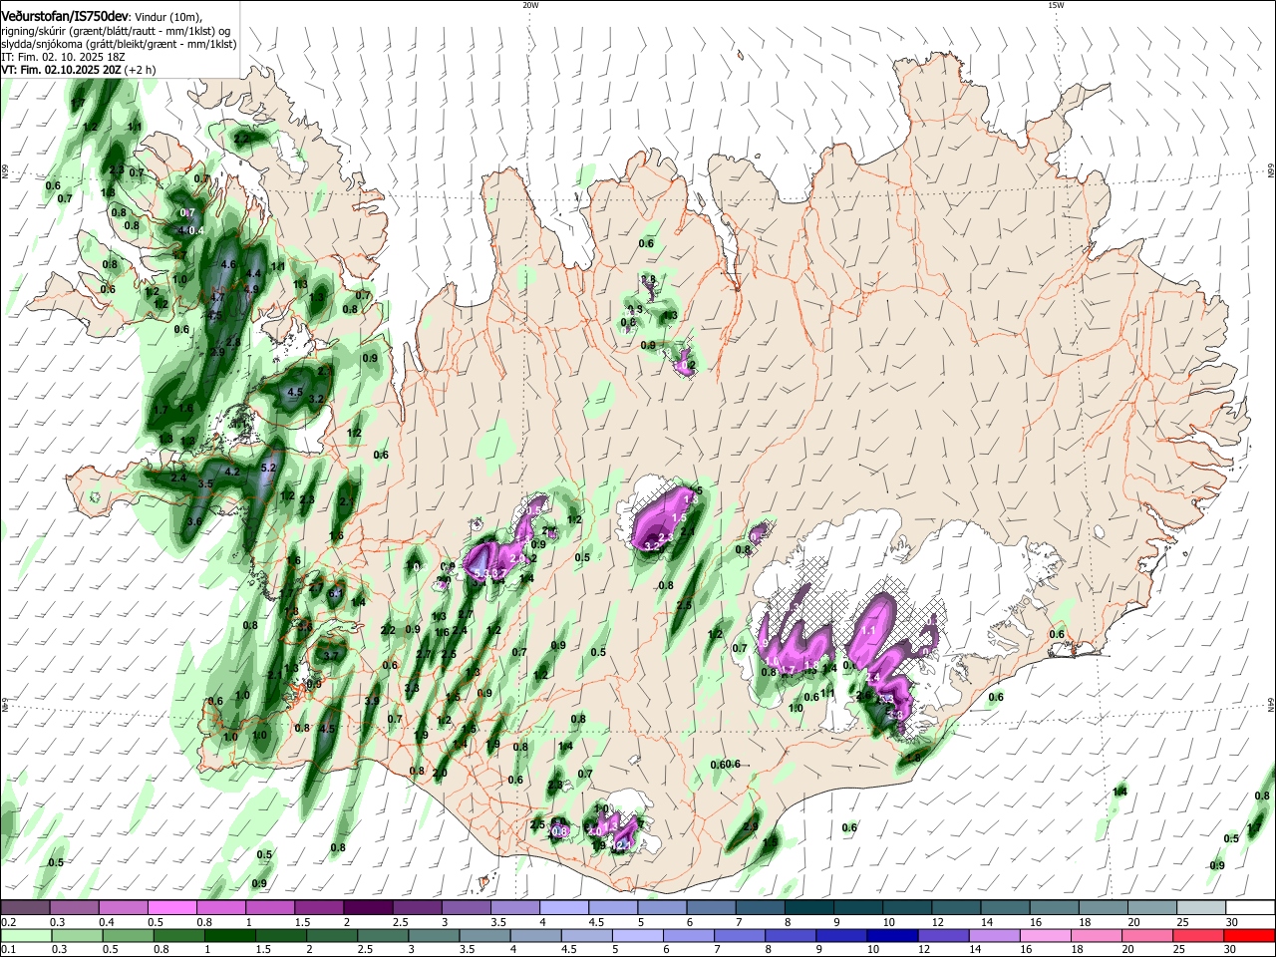Screen dimensions: 1276x957
Task: Pick the bright pink snow swatch between 0.5 and 0.8
Action: pos(171,908)
